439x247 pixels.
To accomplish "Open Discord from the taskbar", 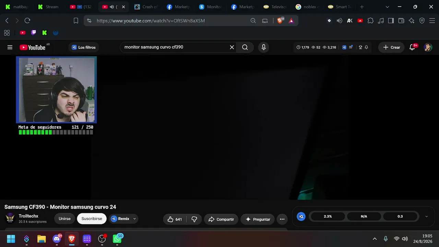I will 57,239.
